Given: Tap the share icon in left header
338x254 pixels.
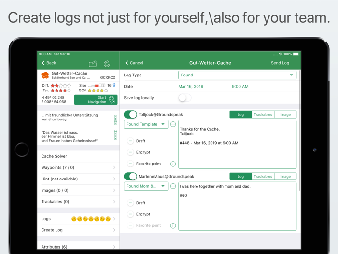Looking at the screenshot, I should (93, 64).
